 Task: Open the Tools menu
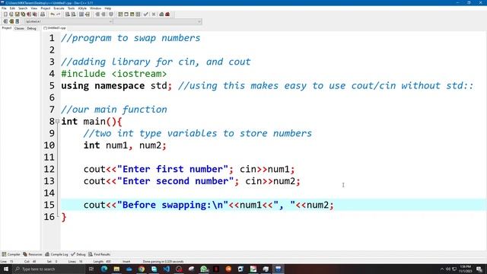point(71,8)
